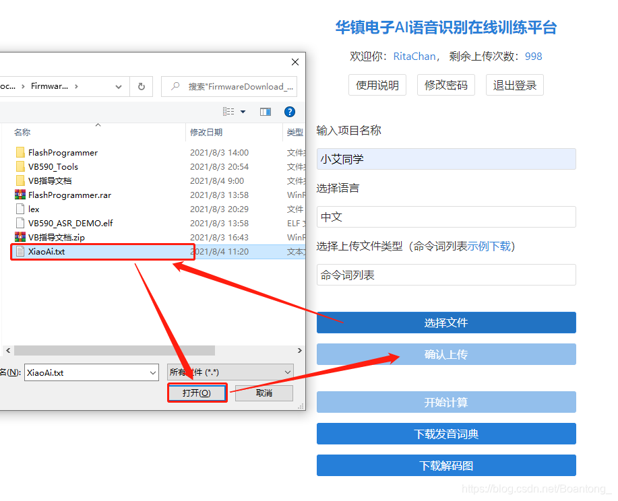Select the VB590_Tools folder name
618x501 pixels.
pyautogui.click(x=53, y=166)
